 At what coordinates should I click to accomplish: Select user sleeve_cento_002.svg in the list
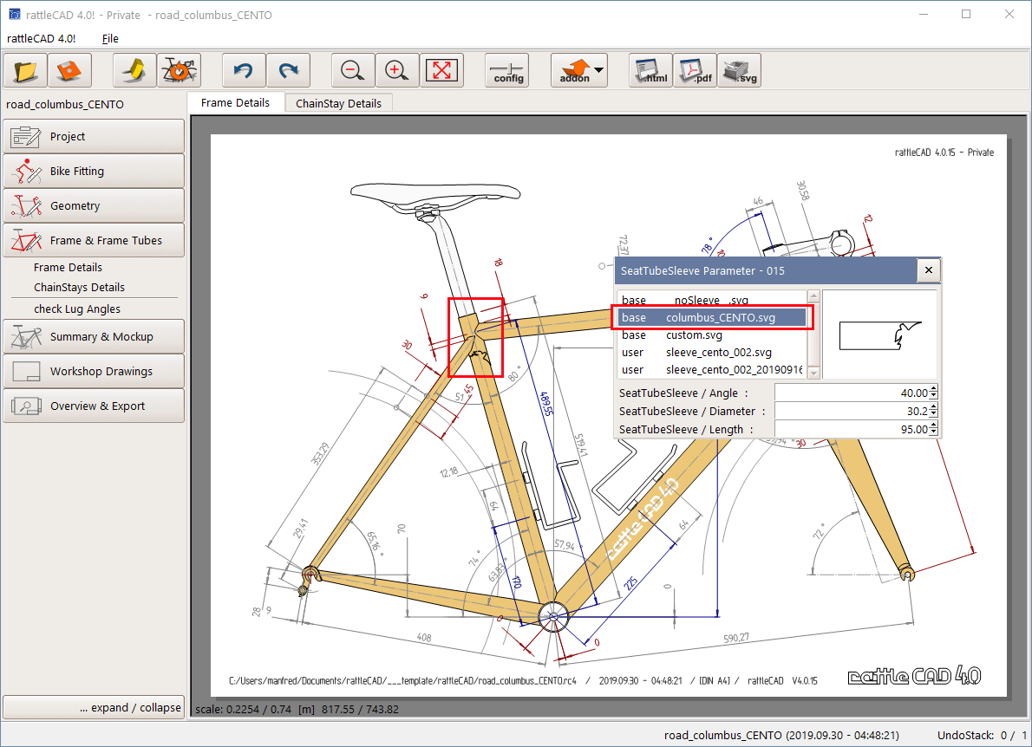click(711, 353)
